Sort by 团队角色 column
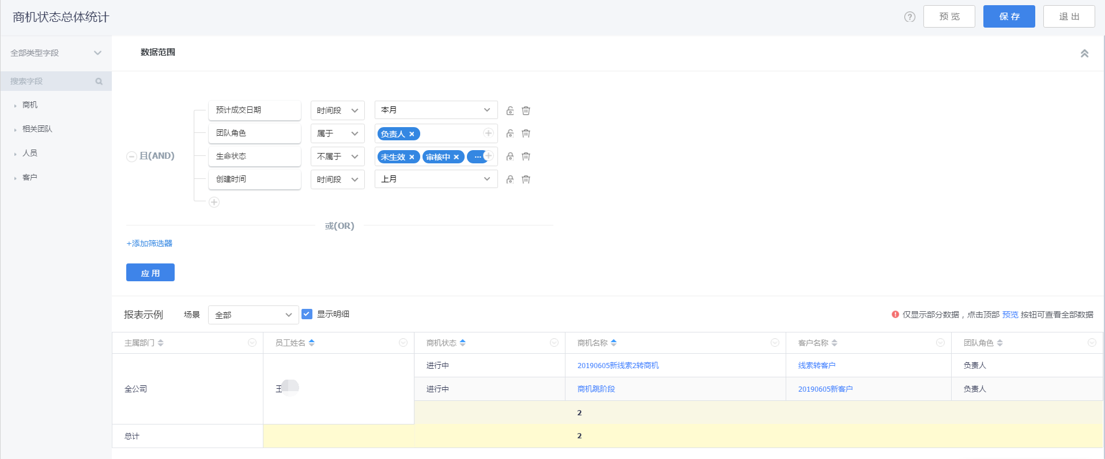1105x459 pixels. click(1000, 343)
